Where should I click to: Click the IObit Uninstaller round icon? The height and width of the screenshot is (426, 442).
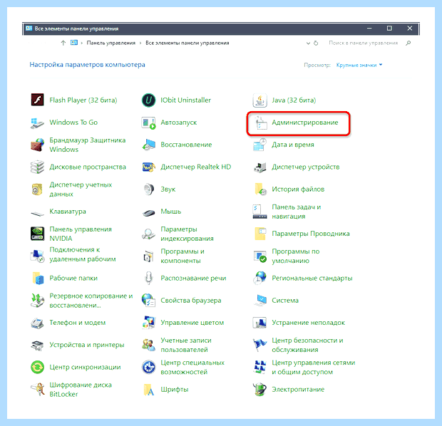(x=148, y=100)
